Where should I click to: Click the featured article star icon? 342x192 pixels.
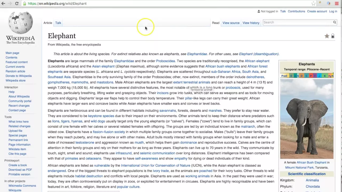(327, 36)
